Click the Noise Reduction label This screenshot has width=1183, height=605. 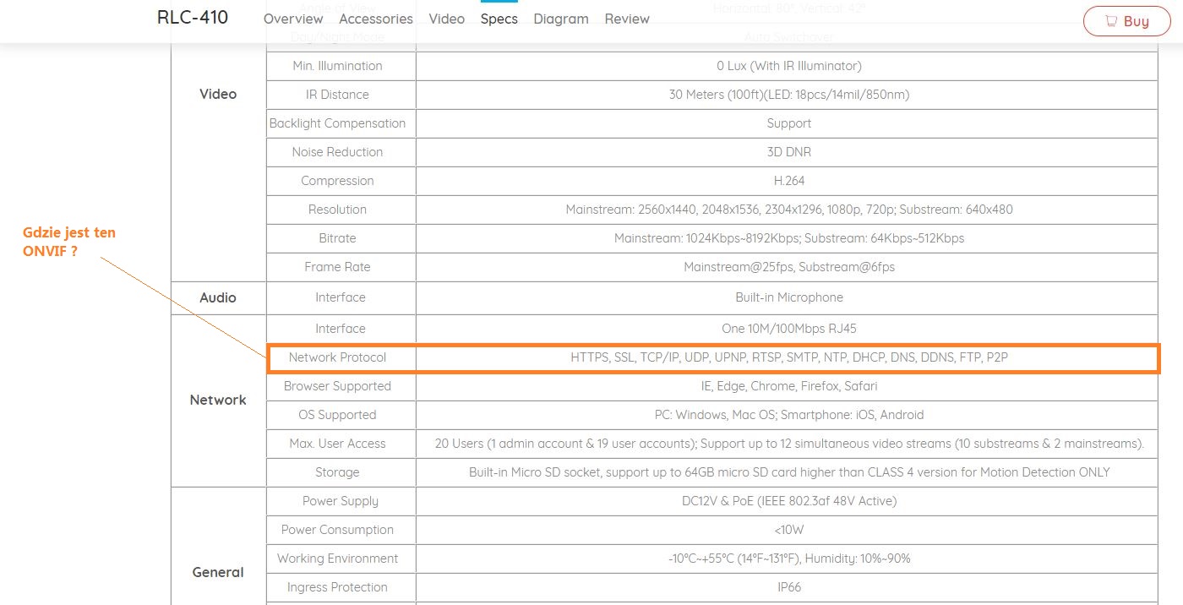coord(337,152)
